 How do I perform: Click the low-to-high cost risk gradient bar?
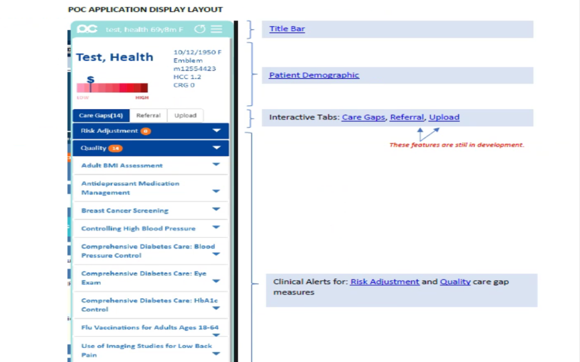tap(112, 88)
